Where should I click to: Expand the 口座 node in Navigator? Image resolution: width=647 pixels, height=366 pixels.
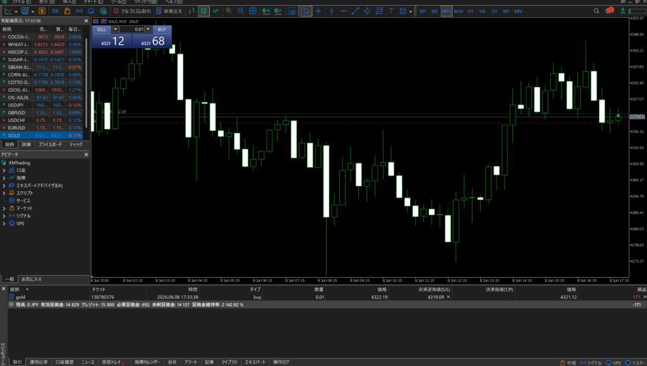tap(4, 170)
